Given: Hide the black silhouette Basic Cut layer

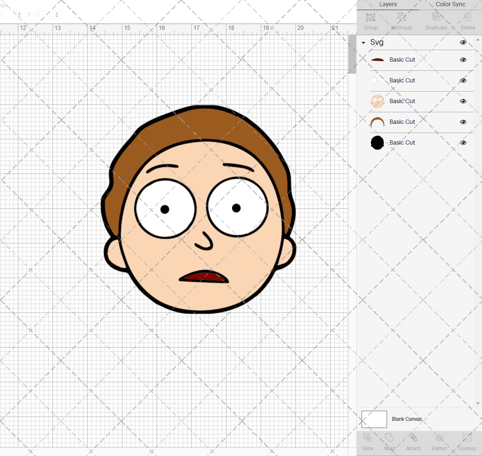Looking at the screenshot, I should [x=463, y=143].
